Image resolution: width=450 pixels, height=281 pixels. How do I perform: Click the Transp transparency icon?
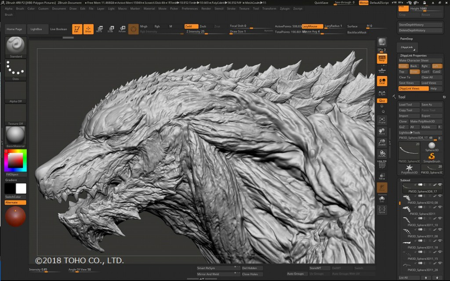point(382,176)
